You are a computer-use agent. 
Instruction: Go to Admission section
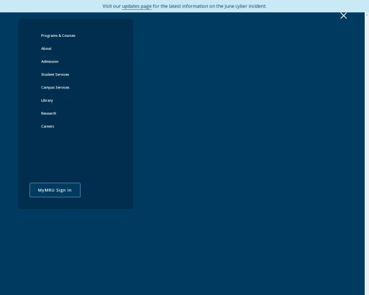pos(50,61)
